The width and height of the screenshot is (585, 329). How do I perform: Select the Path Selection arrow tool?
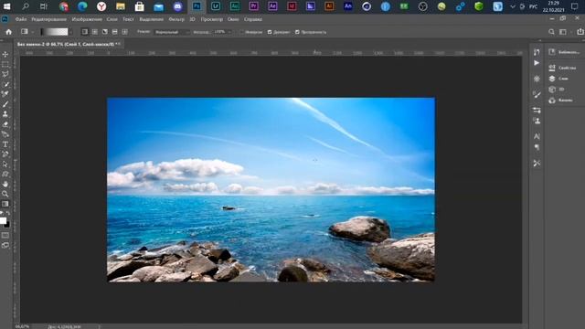(5, 164)
